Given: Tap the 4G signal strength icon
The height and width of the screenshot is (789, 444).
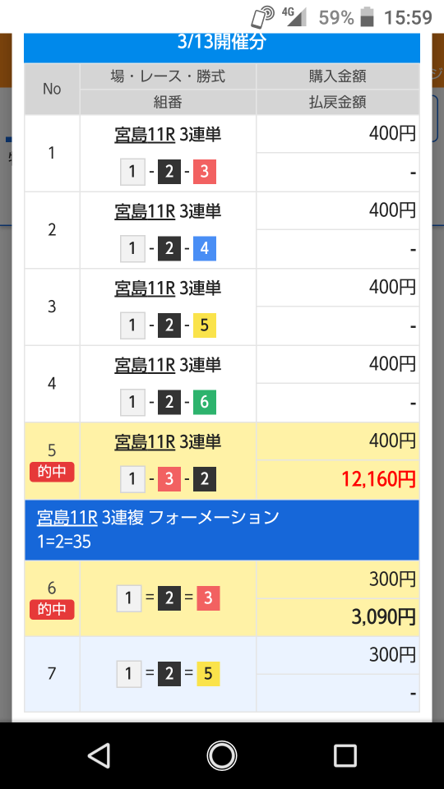Looking at the screenshot, I should tap(295, 17).
